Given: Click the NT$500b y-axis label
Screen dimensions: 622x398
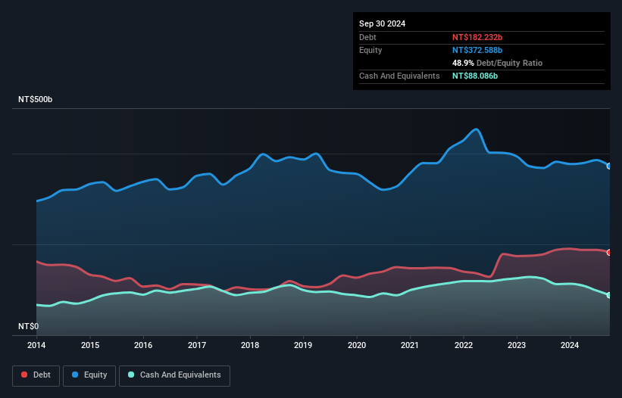Looking at the screenshot, I should click(x=36, y=99).
